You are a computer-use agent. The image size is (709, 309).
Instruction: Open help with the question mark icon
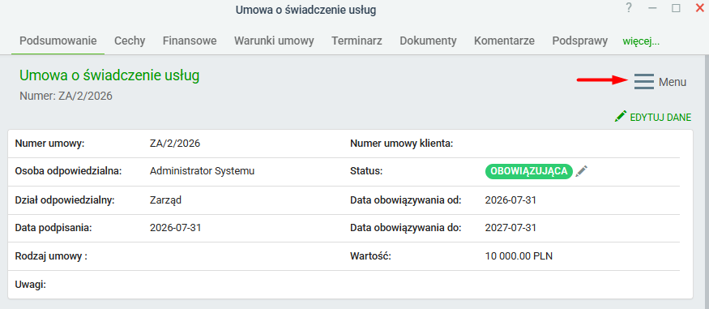(629, 7)
